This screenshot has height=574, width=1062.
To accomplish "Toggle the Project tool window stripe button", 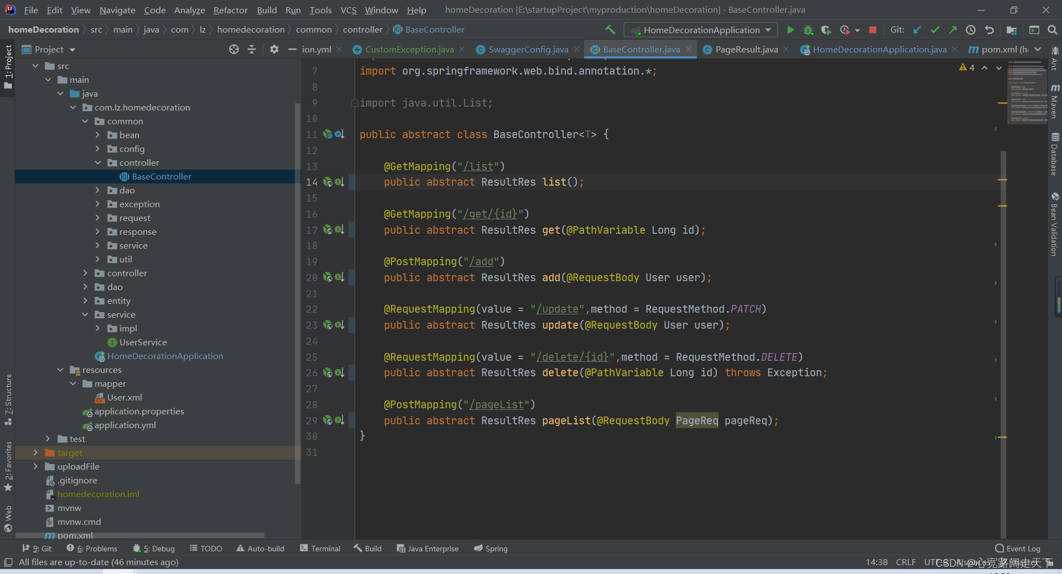I will point(8,66).
